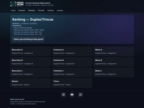The image size is (144, 108).
Task: Go to the Início page
Action: point(13,10)
